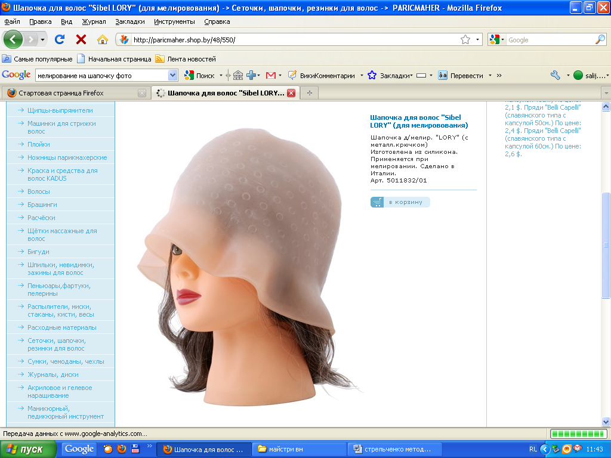Expand the Google toolbar search field dropdown
611x458 pixels.
click(x=172, y=75)
